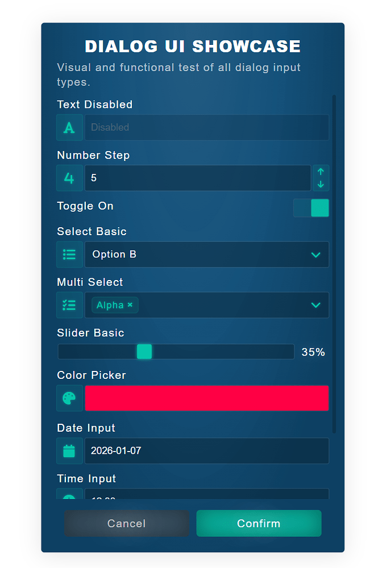Click into the Number Step input field
The image size is (374, 568).
pos(197,178)
